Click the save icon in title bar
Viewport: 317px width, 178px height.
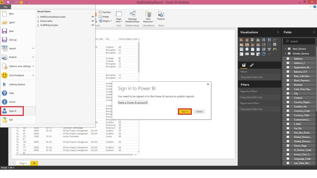click(x=8, y=2)
